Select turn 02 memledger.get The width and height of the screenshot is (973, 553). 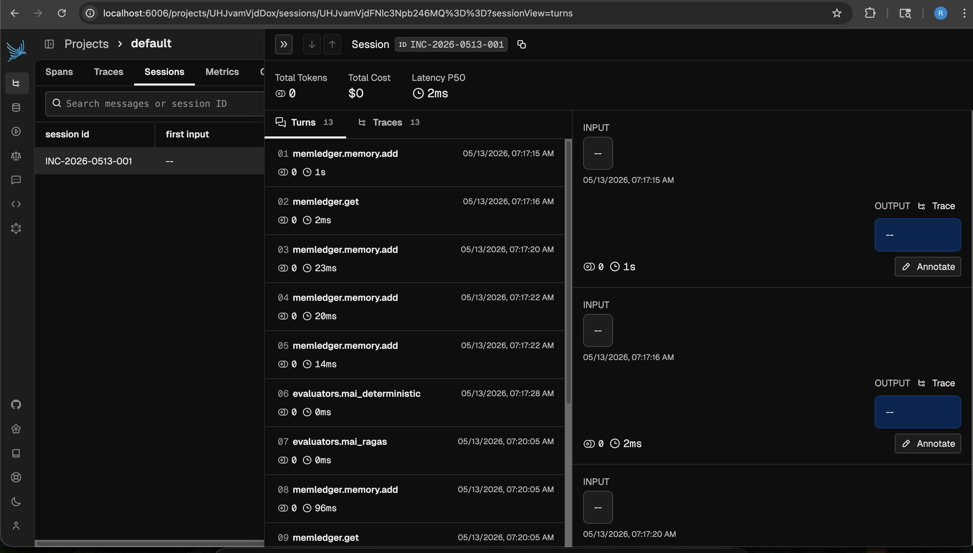click(415, 211)
